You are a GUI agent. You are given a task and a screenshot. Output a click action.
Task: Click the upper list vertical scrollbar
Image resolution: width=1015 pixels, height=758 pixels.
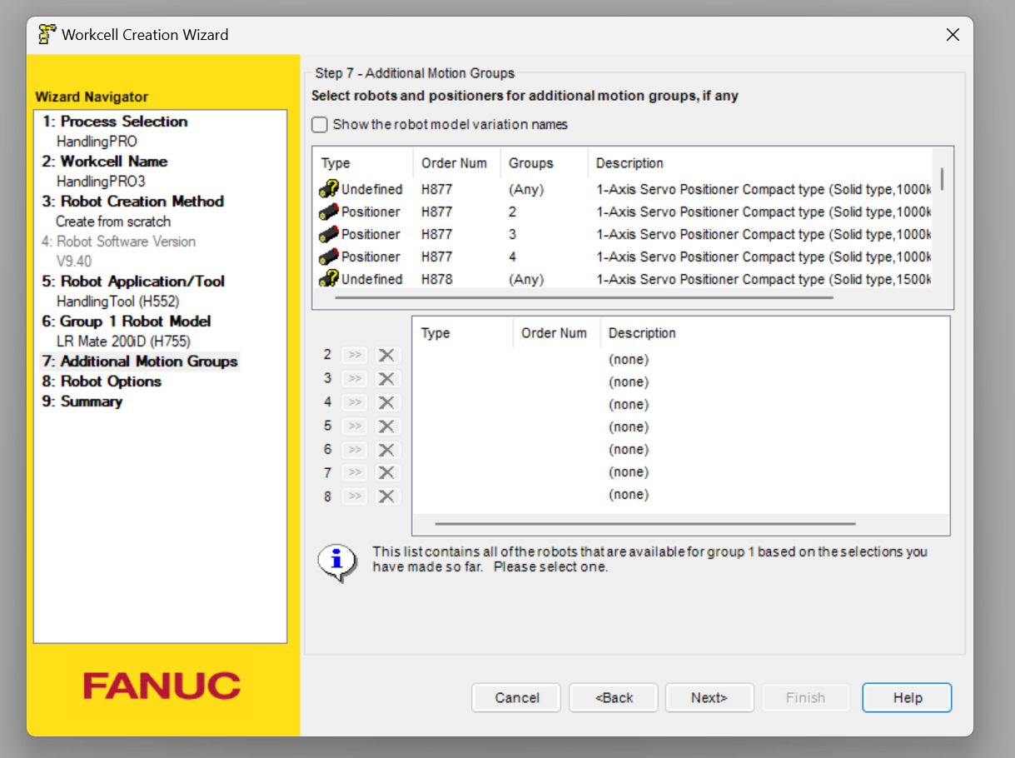tap(943, 179)
